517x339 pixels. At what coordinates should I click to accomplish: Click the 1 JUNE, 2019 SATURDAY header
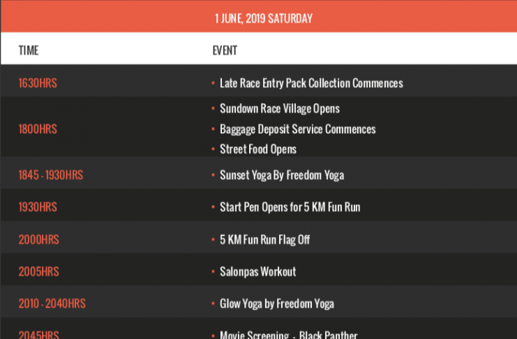pyautogui.click(x=264, y=18)
